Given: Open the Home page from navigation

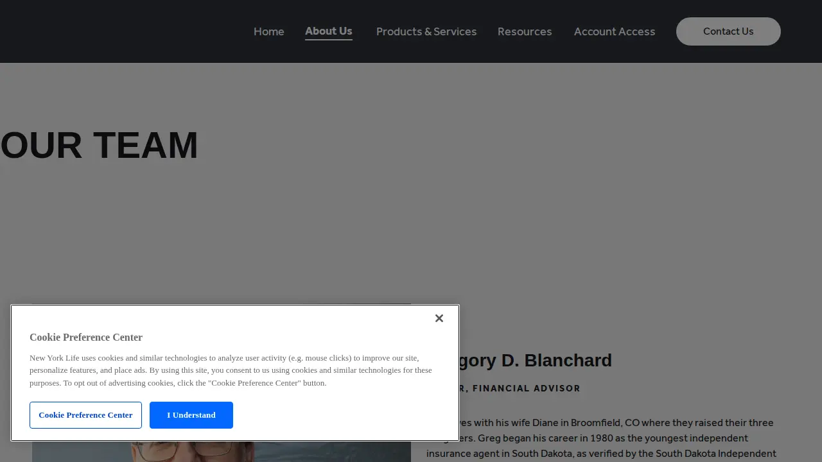Looking at the screenshot, I should 269,31.
